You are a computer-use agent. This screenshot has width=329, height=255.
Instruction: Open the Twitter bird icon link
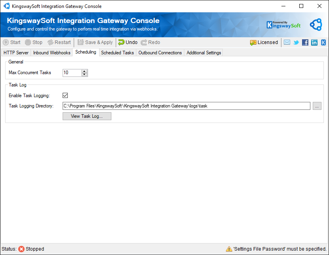296,42
